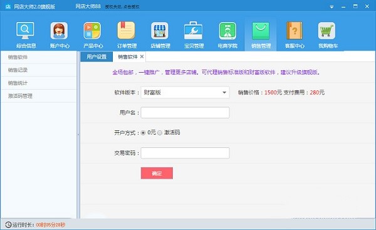Click the 1500元 sale price value

tap(273, 92)
